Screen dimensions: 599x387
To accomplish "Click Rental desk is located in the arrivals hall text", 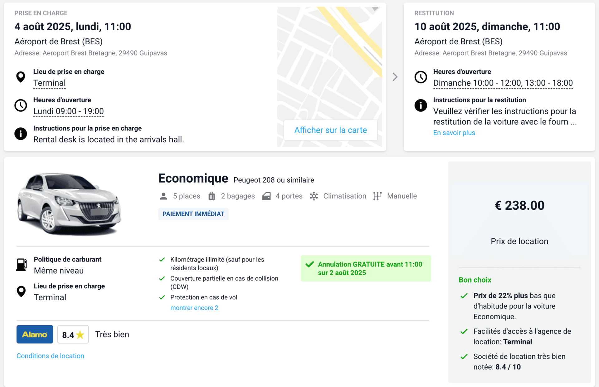I will pyautogui.click(x=109, y=140).
